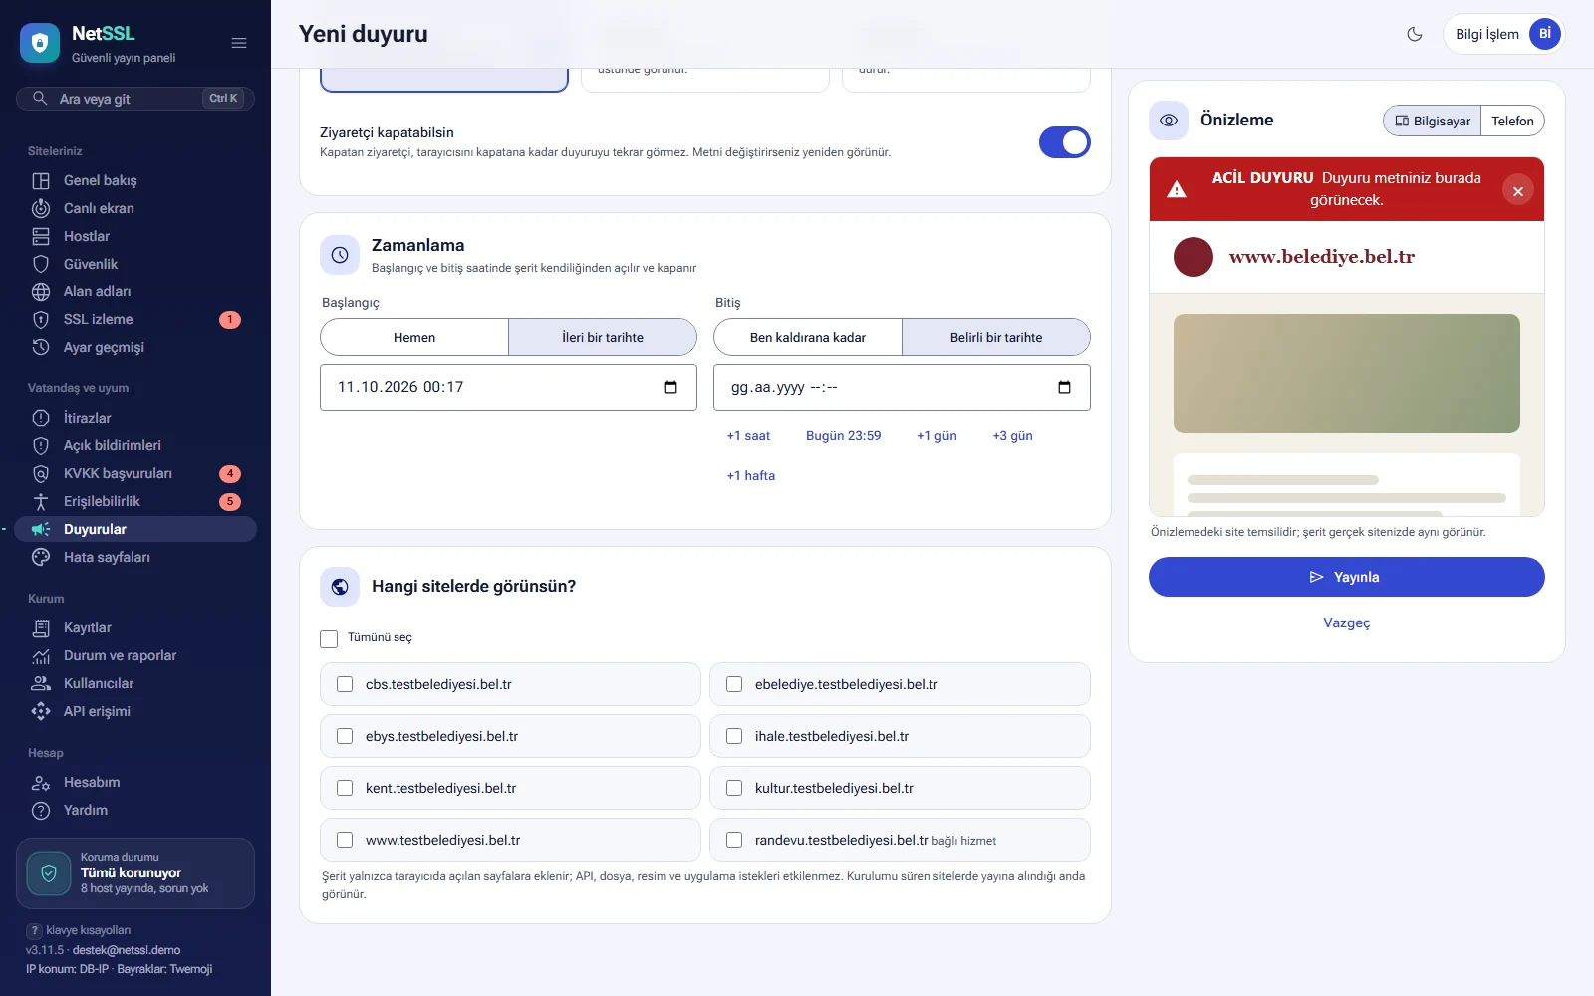Screen dimensions: 1594x996
Task: Add +1 saat to end time
Action: coord(748,436)
